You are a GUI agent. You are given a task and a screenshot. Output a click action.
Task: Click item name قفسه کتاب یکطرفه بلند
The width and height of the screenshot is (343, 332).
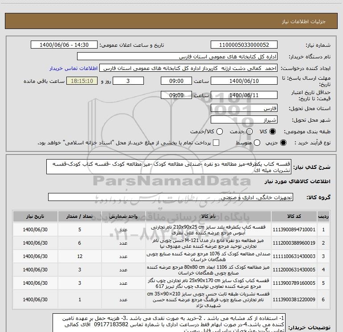(208, 230)
